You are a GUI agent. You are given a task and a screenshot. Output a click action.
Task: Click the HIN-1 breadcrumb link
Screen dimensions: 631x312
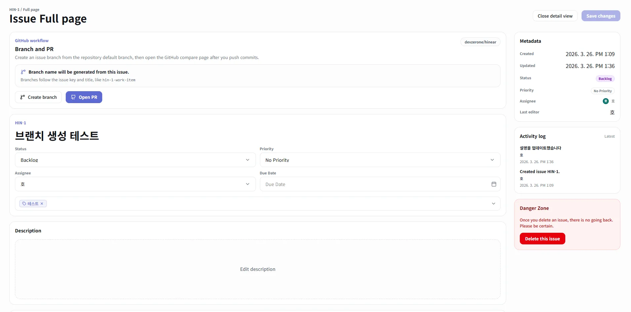point(14,10)
